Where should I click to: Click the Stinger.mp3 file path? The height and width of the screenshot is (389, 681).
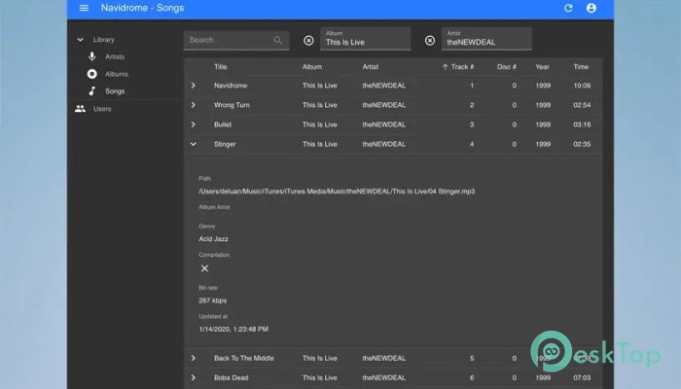(337, 191)
